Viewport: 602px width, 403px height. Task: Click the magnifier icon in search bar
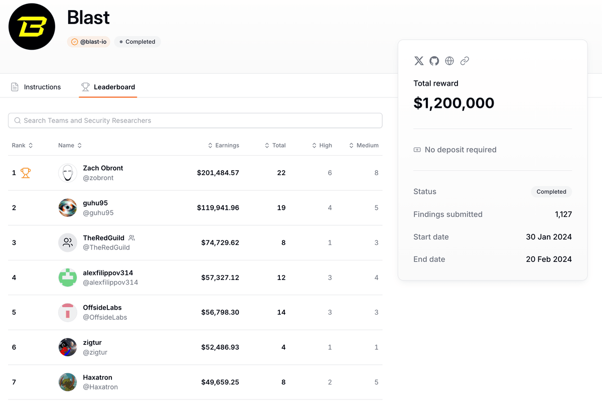point(18,120)
